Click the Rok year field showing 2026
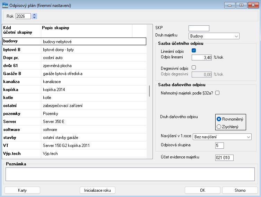Image resolution: width=261 pixels, height=197 pixels. point(23,16)
